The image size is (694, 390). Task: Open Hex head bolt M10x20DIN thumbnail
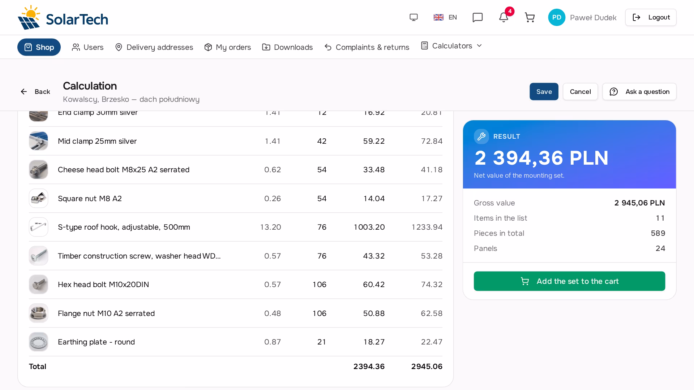click(x=38, y=285)
